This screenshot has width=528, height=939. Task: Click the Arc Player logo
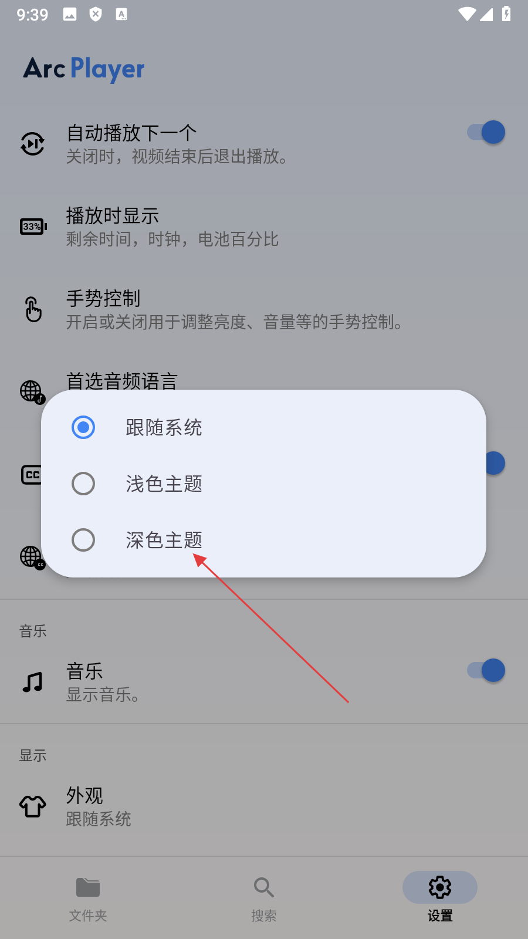(84, 69)
